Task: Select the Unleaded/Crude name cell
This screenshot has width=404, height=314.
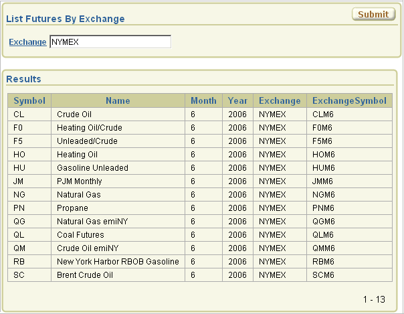Action: point(118,141)
